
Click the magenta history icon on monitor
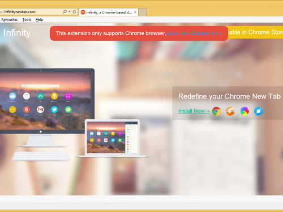[x=68, y=96]
